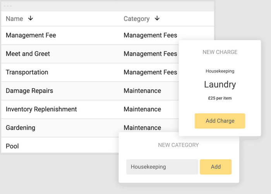Click the Pool charge name
This screenshot has height=194, width=271.
tap(12, 146)
